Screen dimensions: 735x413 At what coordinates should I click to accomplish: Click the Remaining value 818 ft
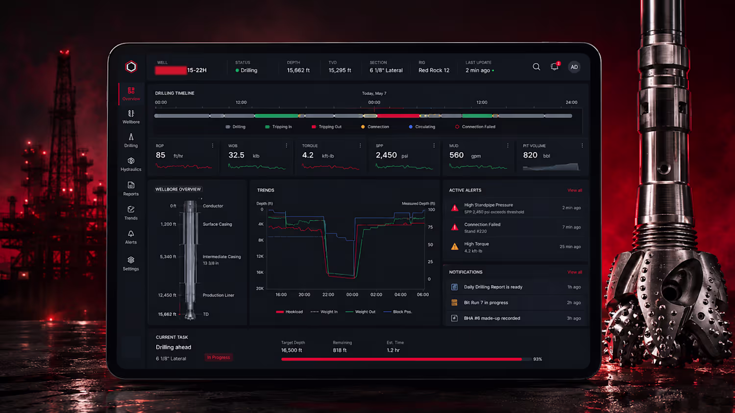point(340,350)
